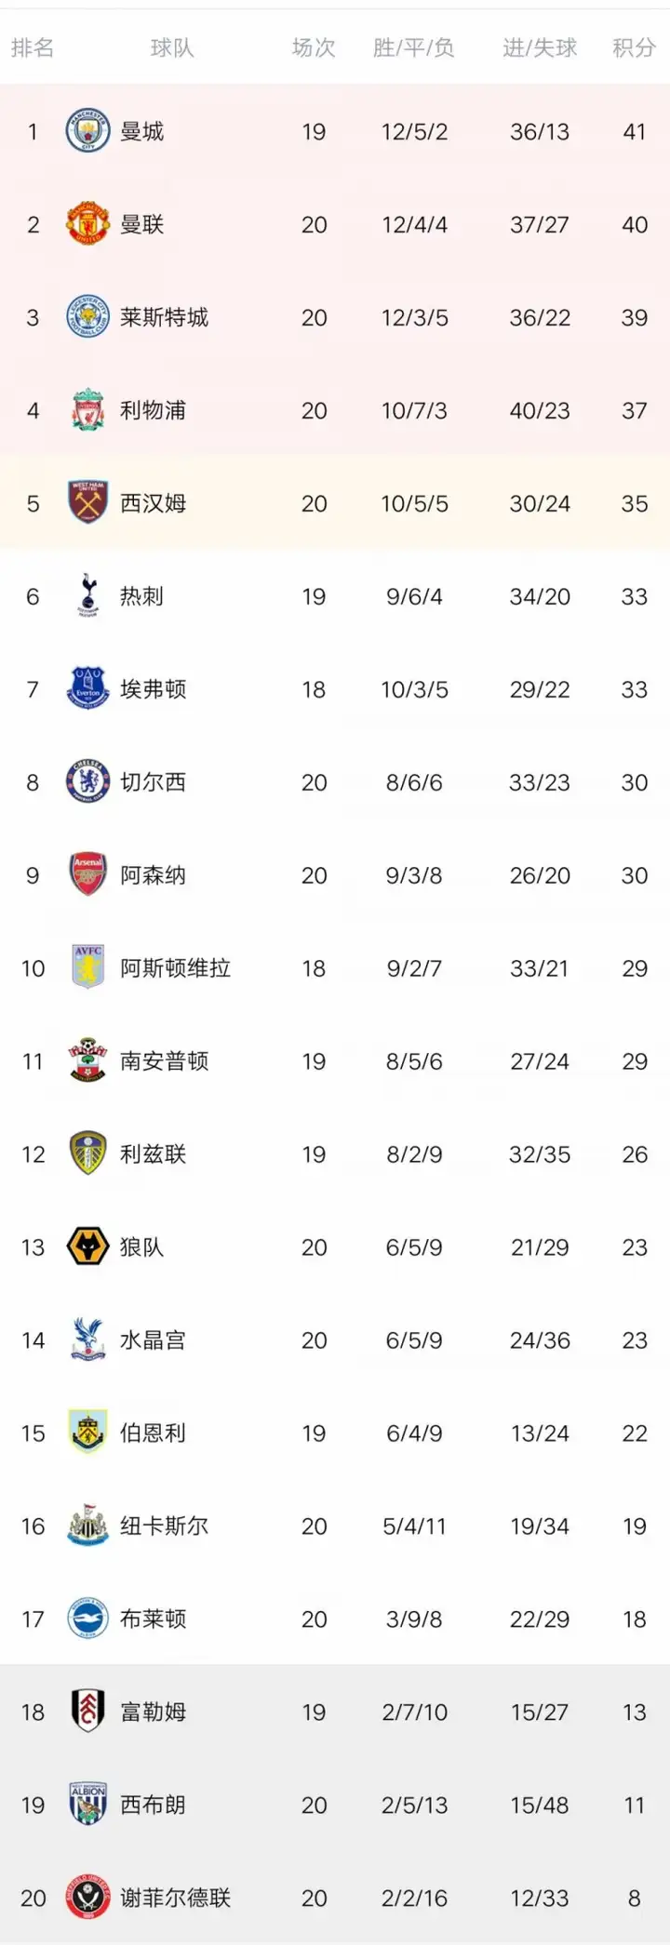Click the Manchester City club crest
Image resolution: width=670 pixels, height=1945 pixels.
[x=88, y=131]
